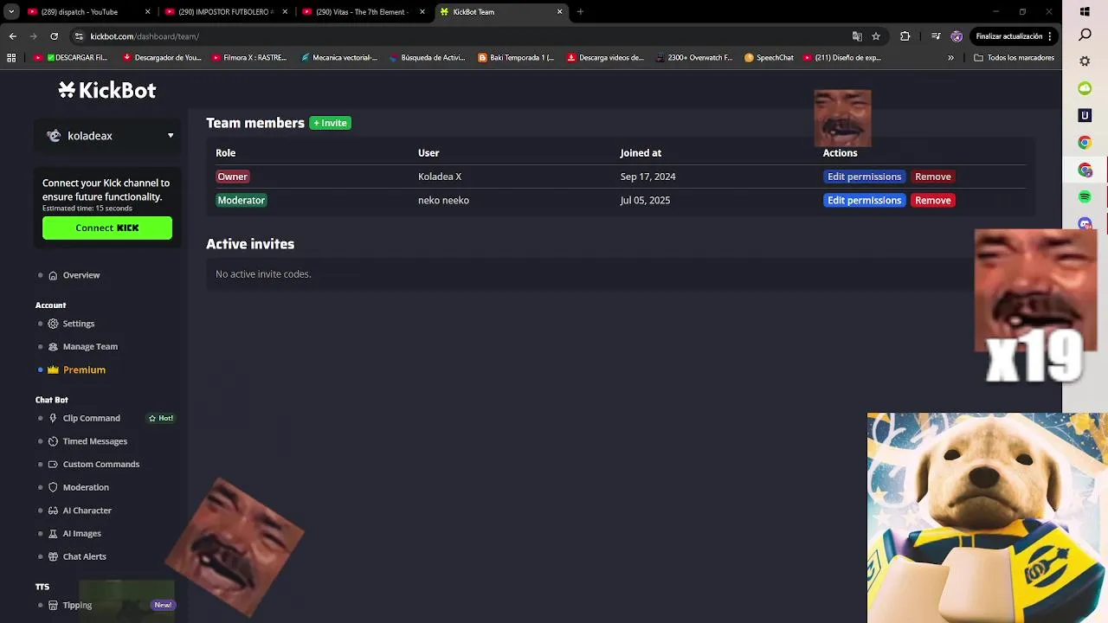This screenshot has height=623, width=1108.
Task: Open Windows Start from taskbar
Action: coord(1085,12)
